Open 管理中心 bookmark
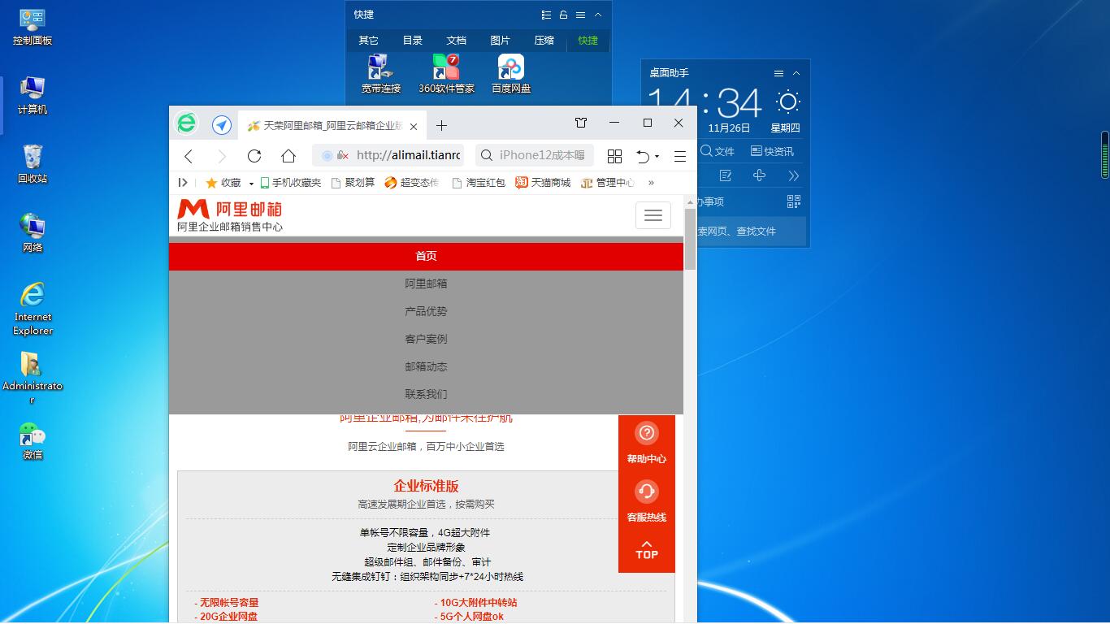Image resolution: width=1110 pixels, height=624 pixels. (608, 183)
